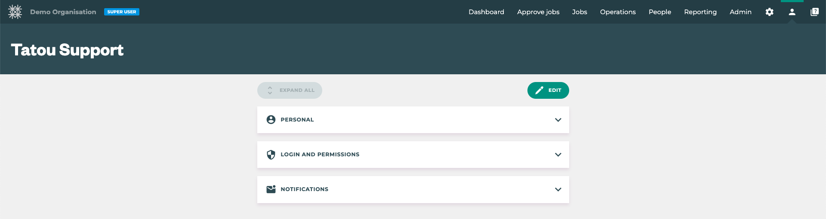Click the Super User badge
826x219 pixels.
(x=122, y=12)
